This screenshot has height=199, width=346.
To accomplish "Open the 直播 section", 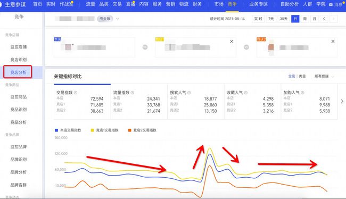I will pos(130,4).
